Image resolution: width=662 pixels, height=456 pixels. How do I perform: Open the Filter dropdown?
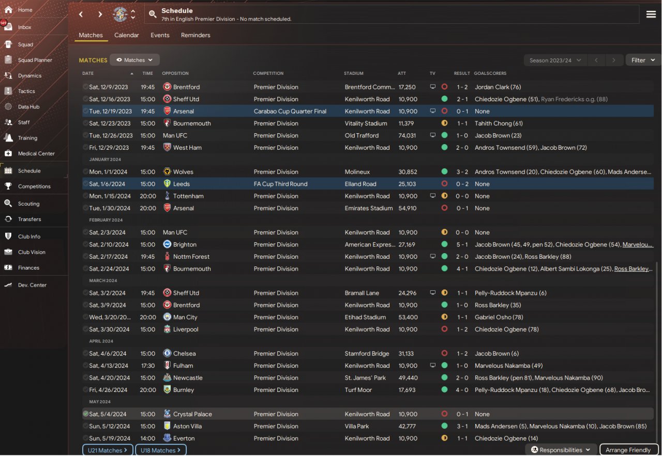coord(643,60)
